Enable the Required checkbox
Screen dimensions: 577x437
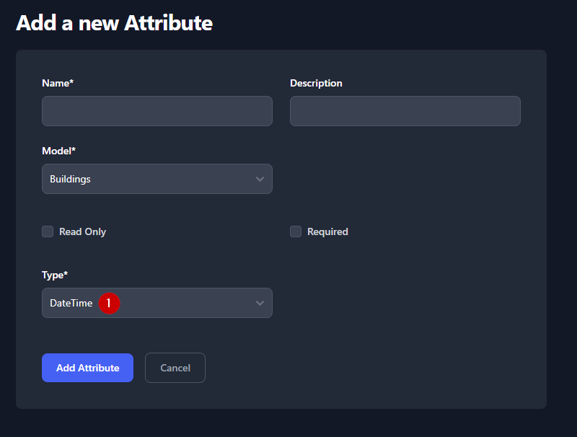point(296,231)
